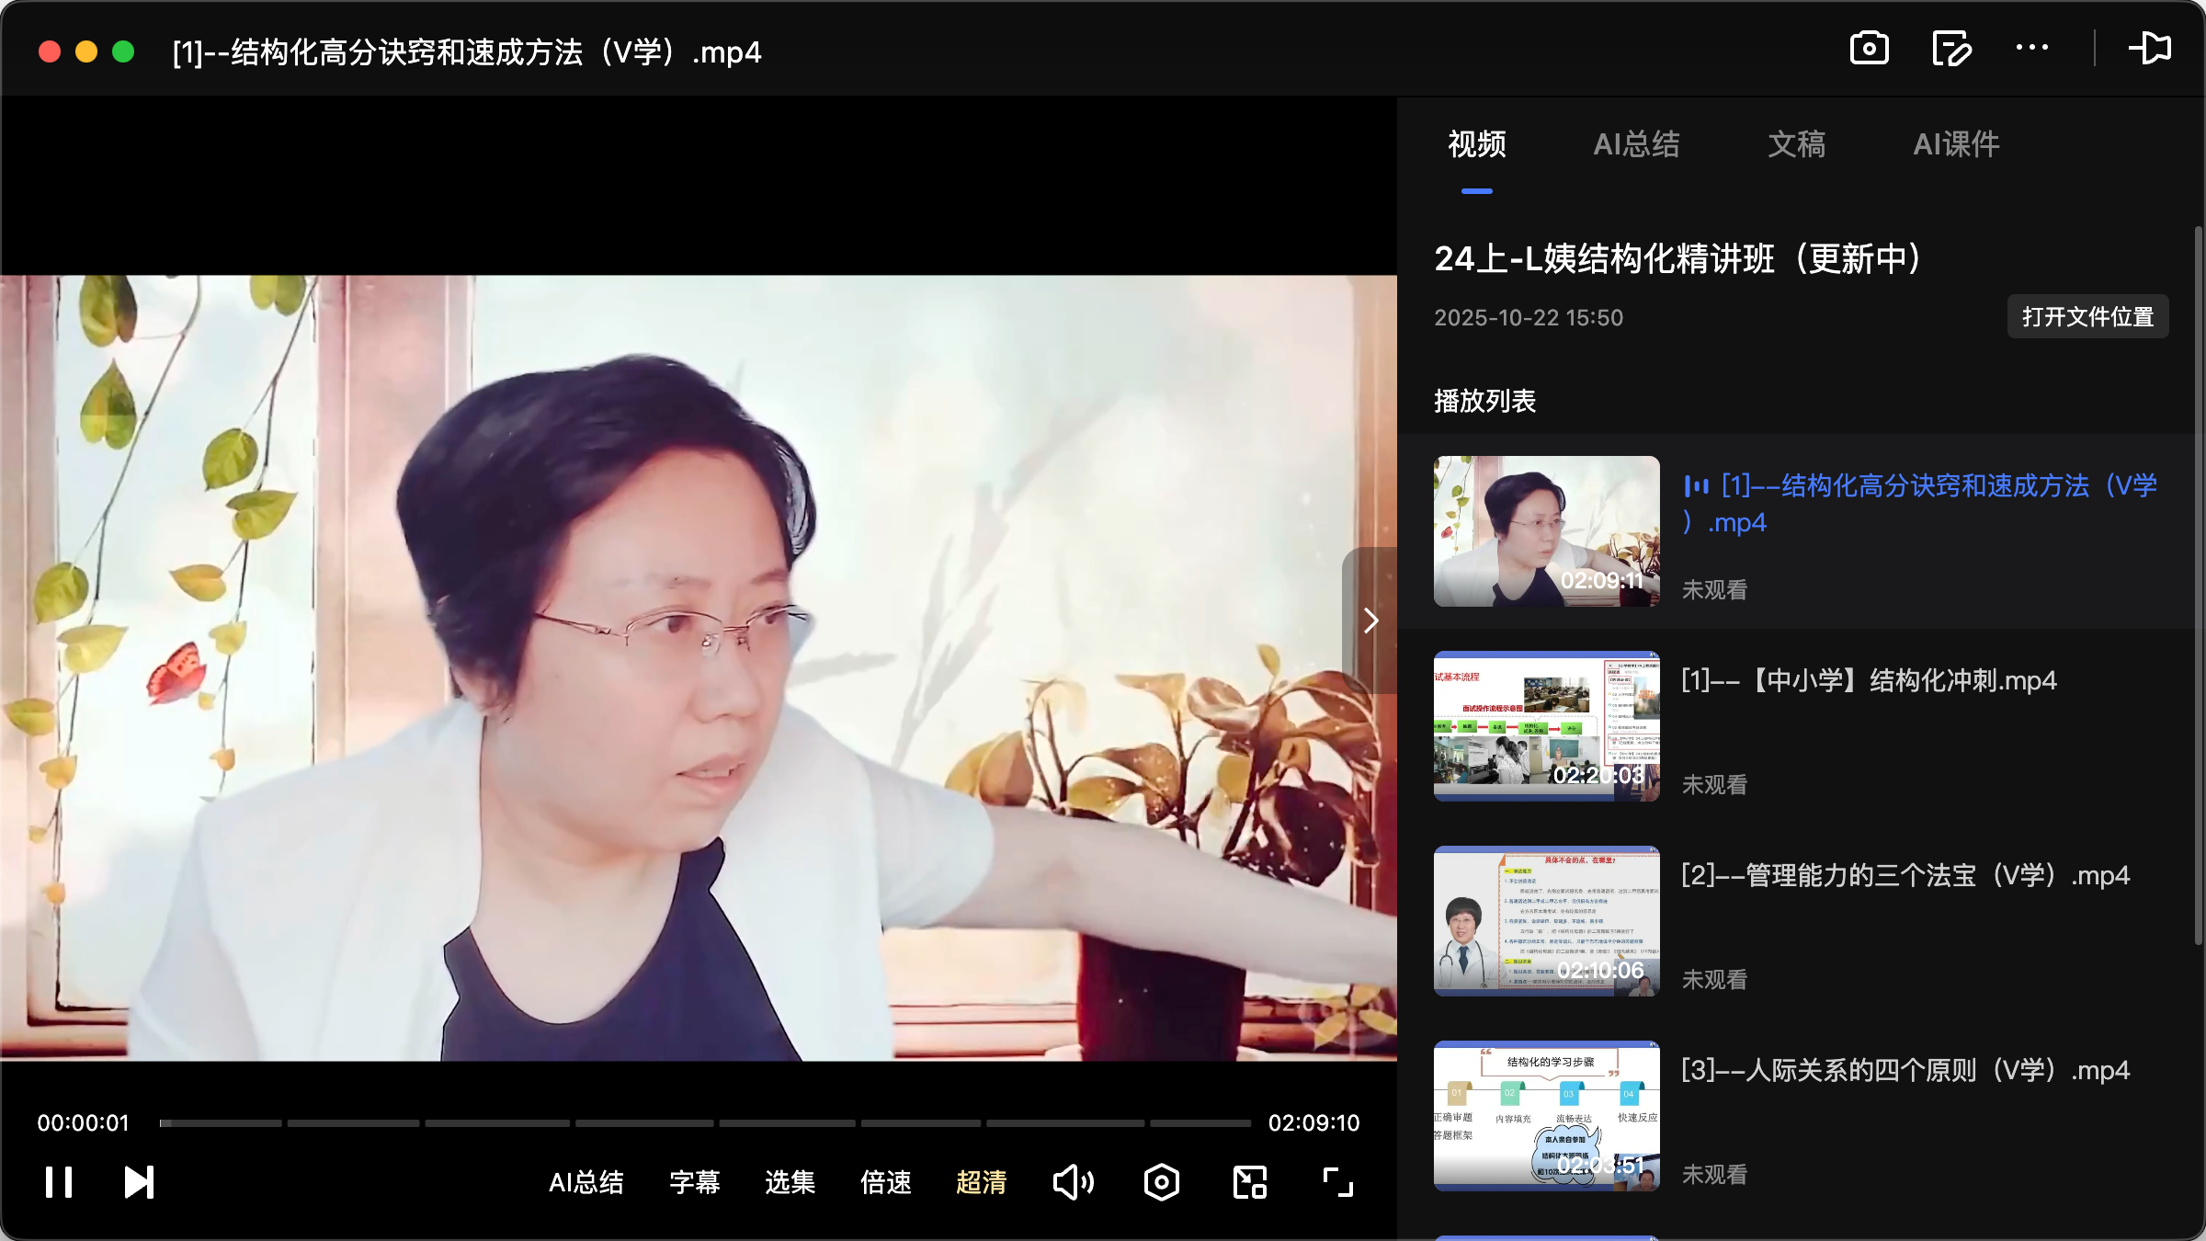Open the notes editing icon in title bar
The width and height of the screenshot is (2206, 1241).
(x=1950, y=48)
